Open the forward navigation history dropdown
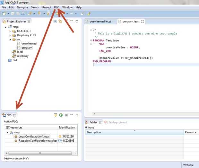Image resolution: width=199 pixels, height=168 pixels. coord(76,13)
